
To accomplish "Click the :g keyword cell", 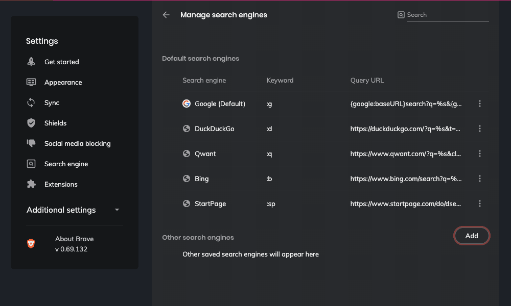I will (269, 104).
